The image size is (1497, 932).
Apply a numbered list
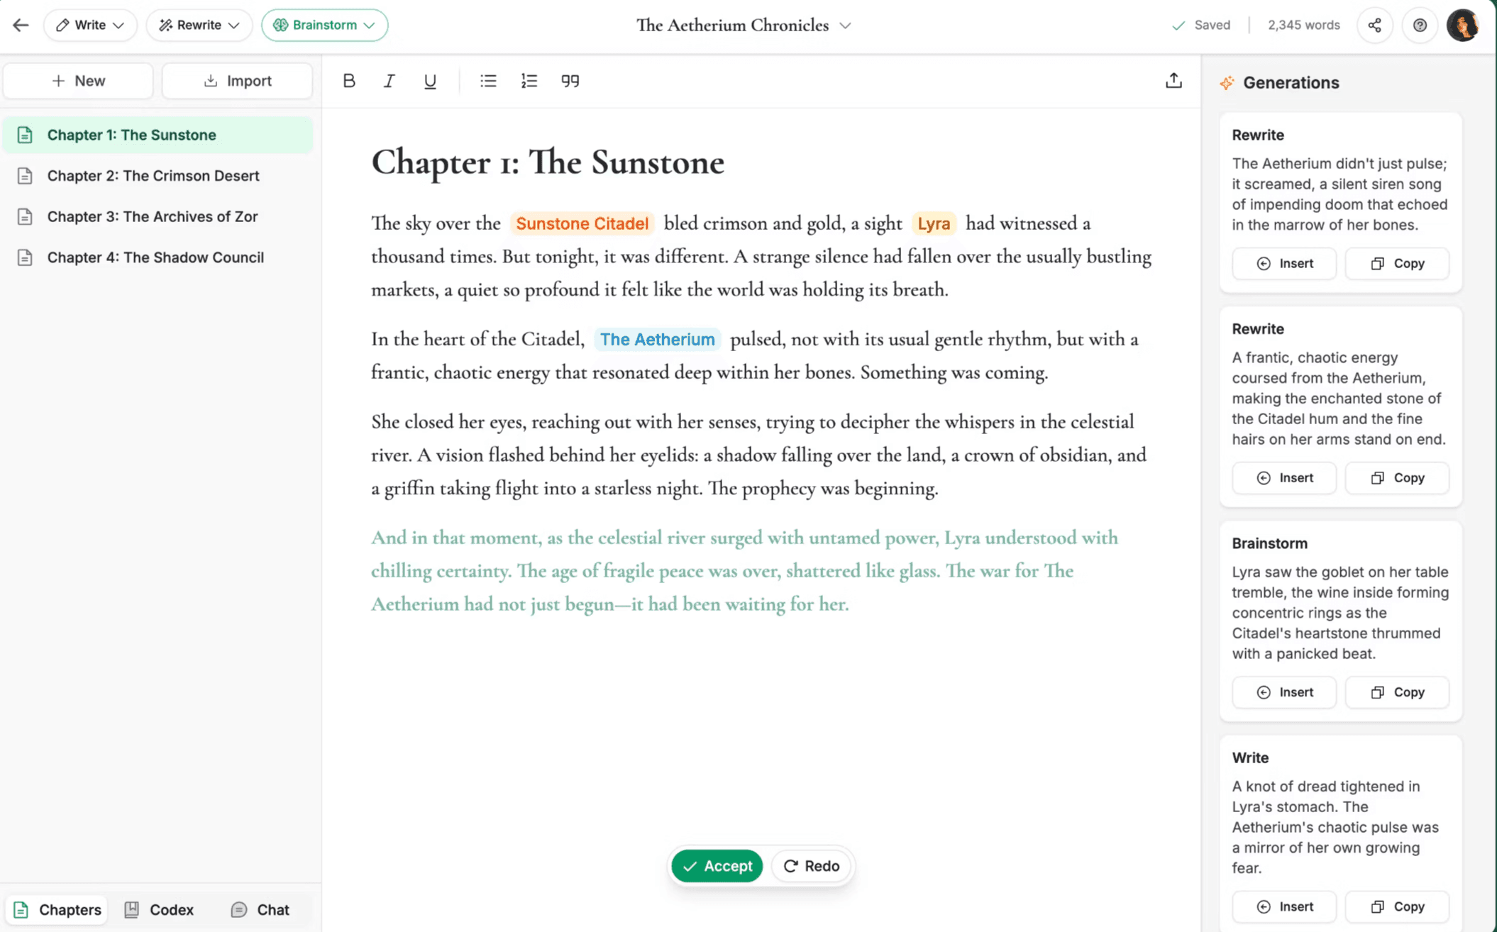point(529,80)
